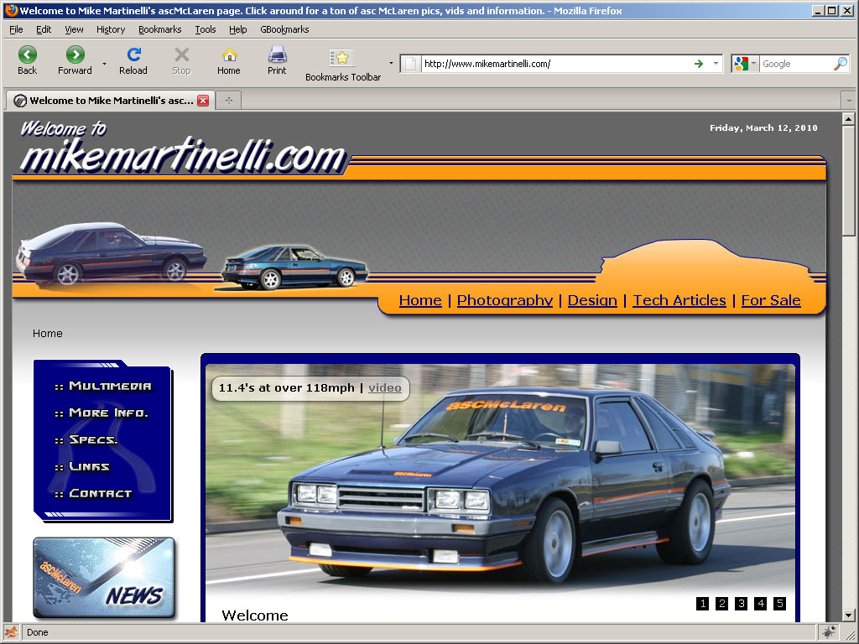Click the video link on the slide caption
Image resolution: width=859 pixels, height=644 pixels.
pyautogui.click(x=384, y=387)
